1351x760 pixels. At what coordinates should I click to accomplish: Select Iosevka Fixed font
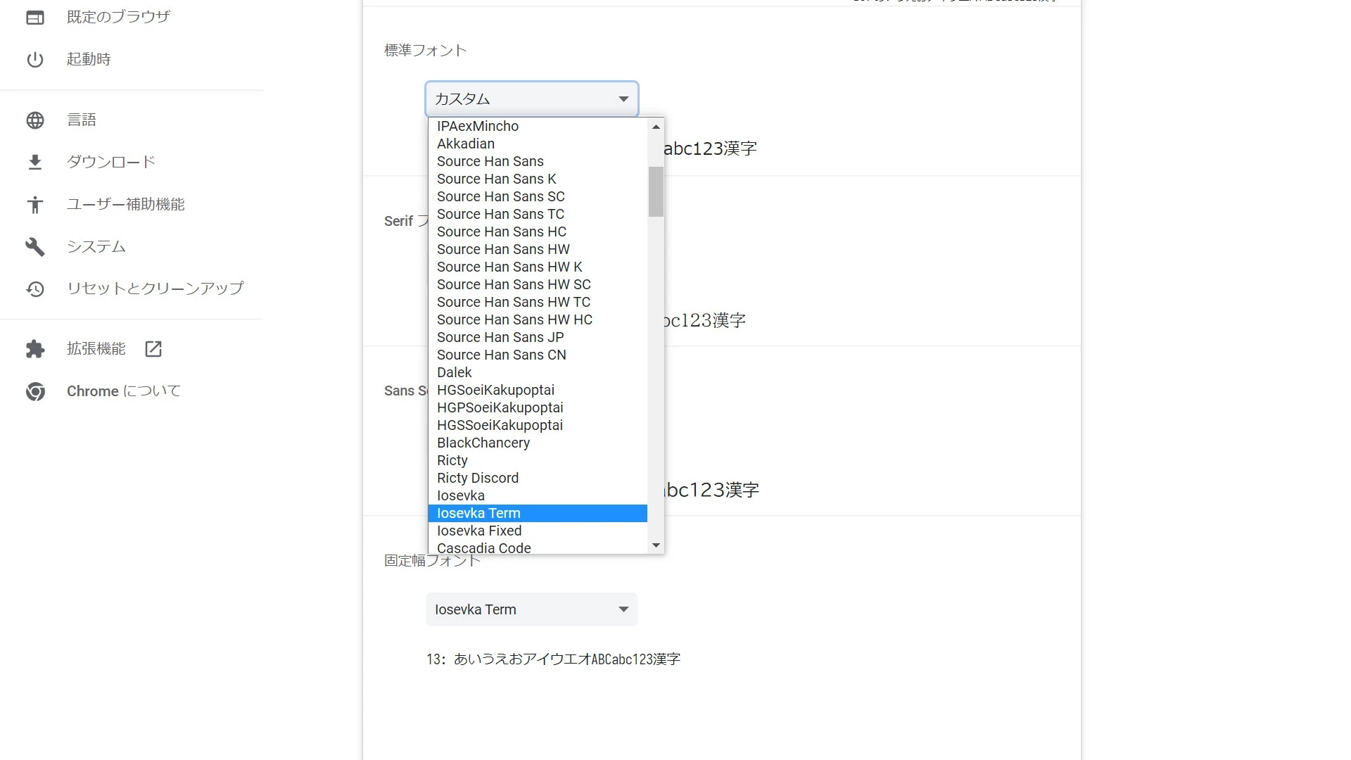pyautogui.click(x=538, y=531)
